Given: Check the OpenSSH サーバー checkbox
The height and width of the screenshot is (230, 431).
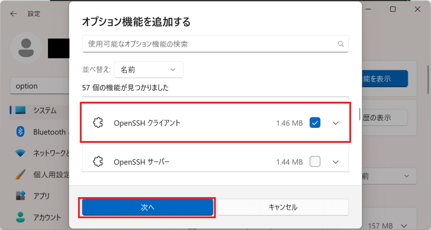Looking at the screenshot, I should pyautogui.click(x=315, y=161).
